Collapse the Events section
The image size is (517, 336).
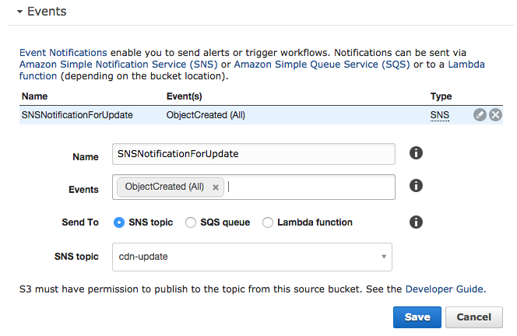[19, 12]
